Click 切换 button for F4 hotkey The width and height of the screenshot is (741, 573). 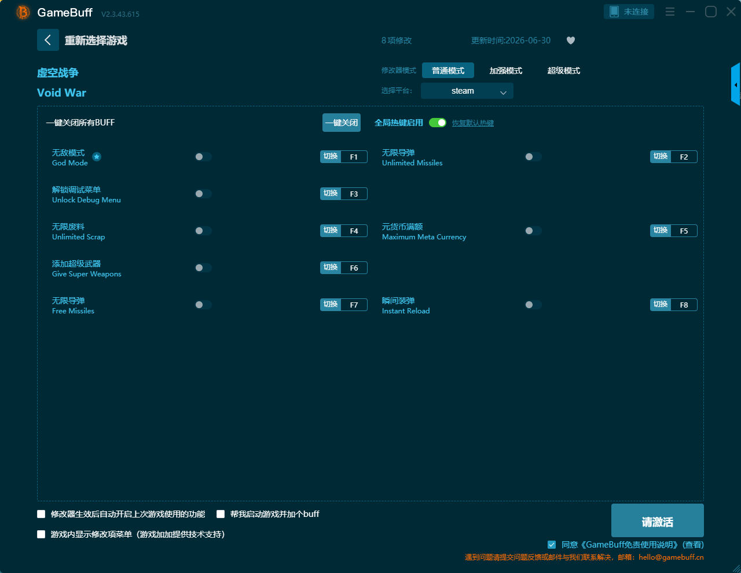331,231
